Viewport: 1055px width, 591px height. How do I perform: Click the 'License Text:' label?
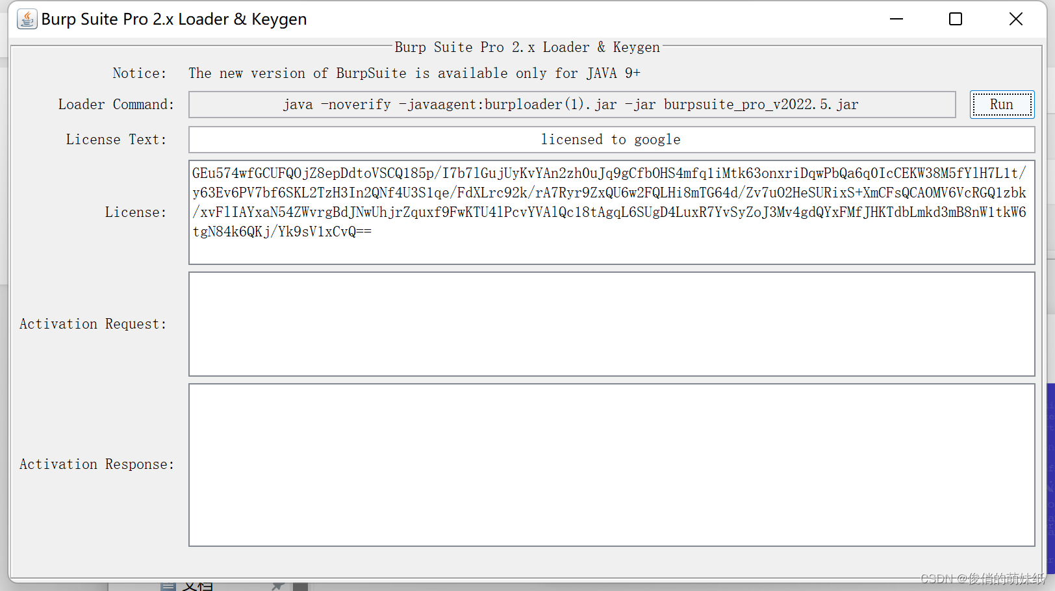click(x=116, y=140)
